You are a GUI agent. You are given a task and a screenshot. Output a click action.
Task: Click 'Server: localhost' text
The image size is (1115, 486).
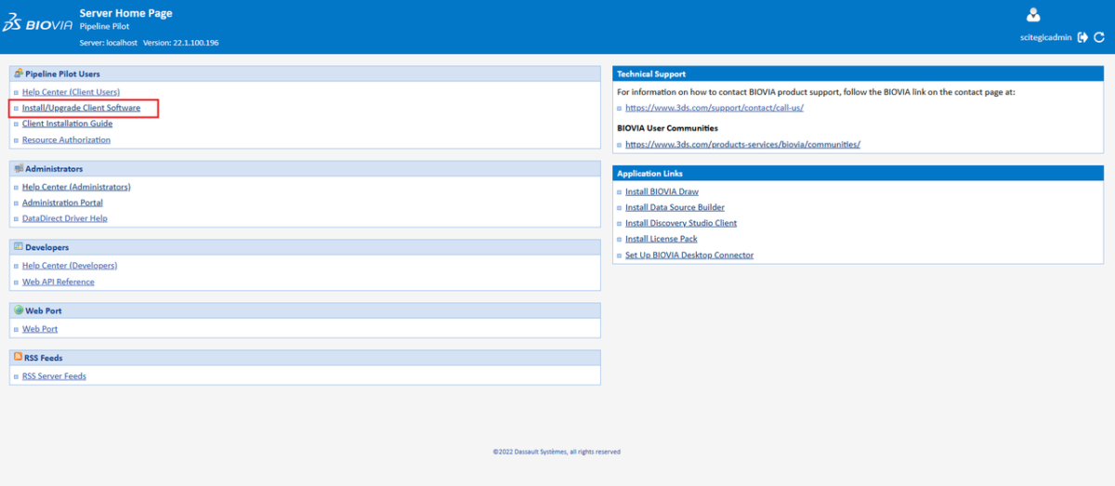click(109, 43)
